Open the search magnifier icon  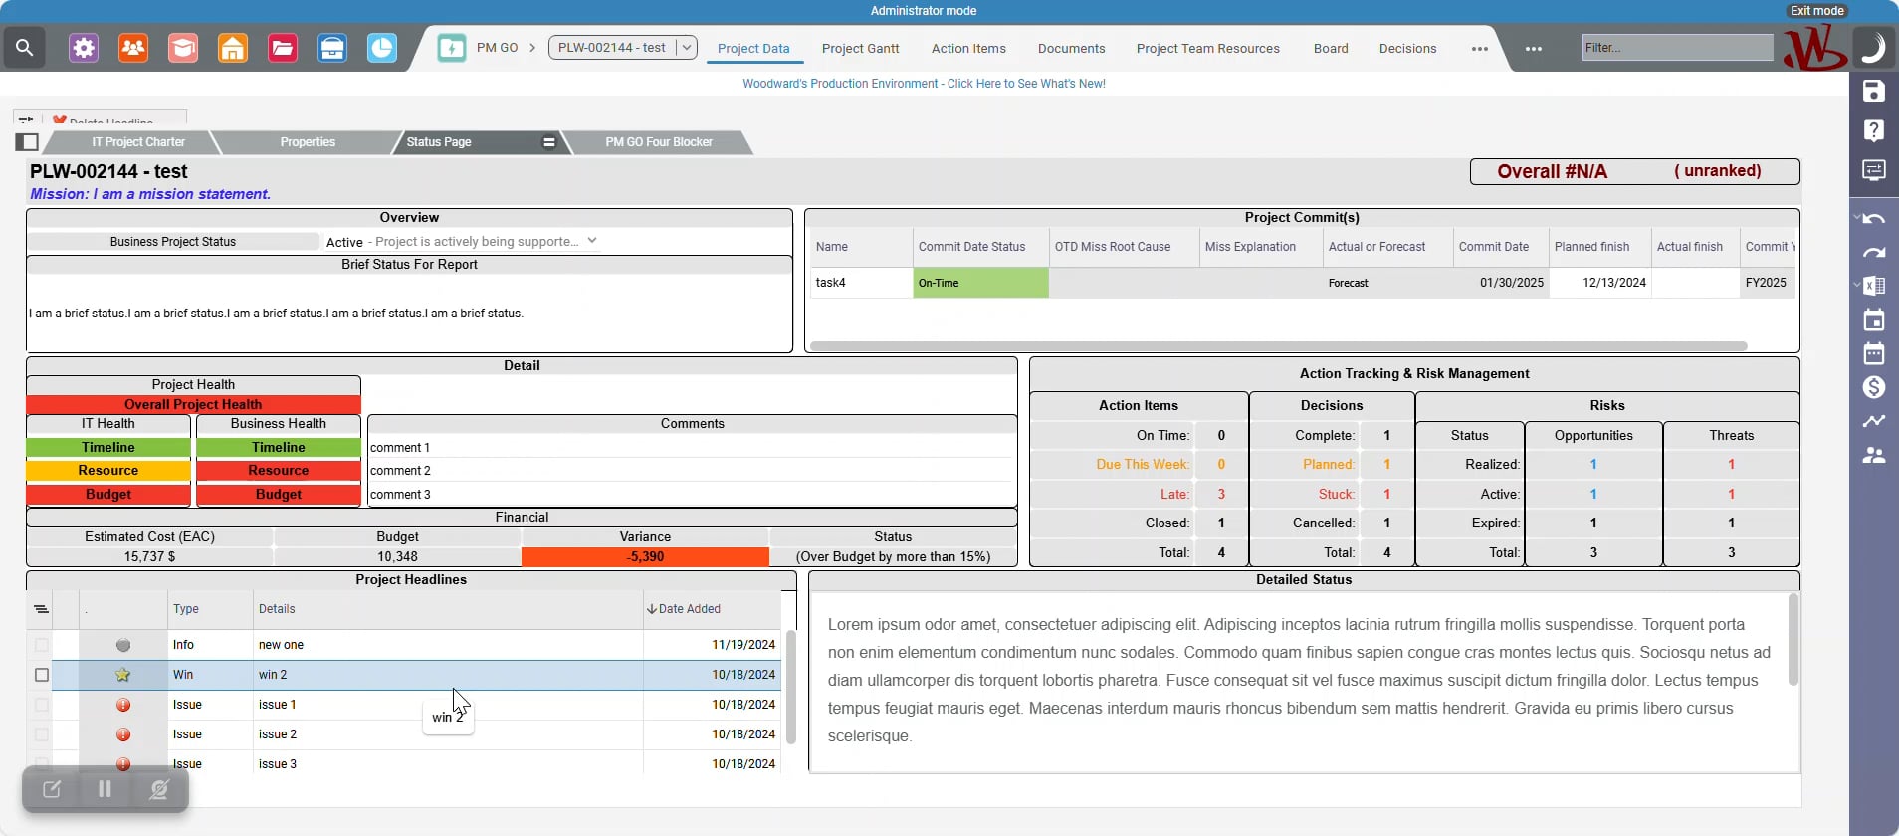coord(25,48)
